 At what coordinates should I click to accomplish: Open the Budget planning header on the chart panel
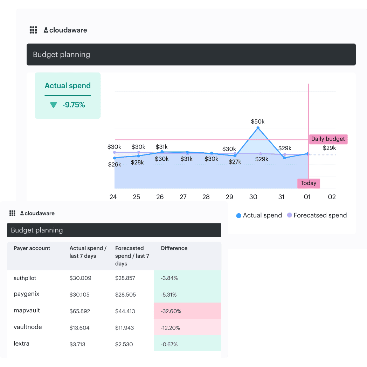(x=62, y=55)
